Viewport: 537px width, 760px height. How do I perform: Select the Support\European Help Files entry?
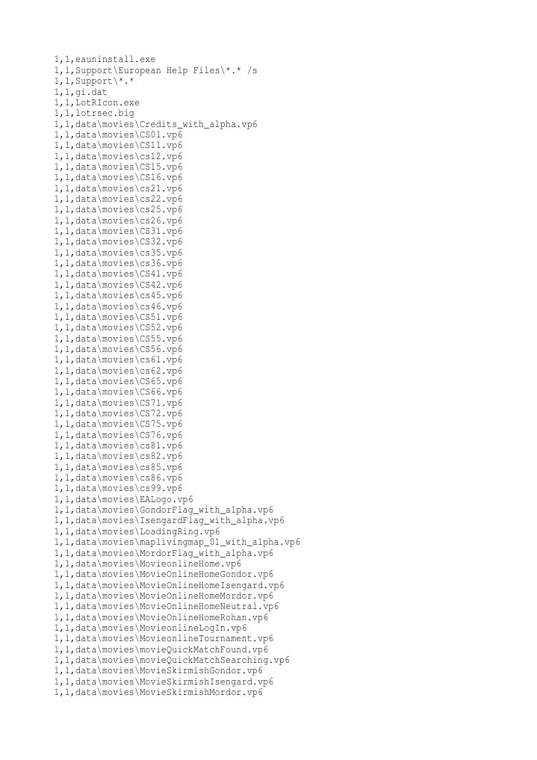pyautogui.click(x=155, y=70)
